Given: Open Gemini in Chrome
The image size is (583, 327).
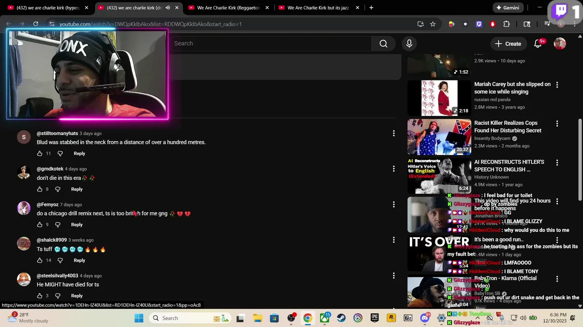Looking at the screenshot, I should (x=508, y=8).
